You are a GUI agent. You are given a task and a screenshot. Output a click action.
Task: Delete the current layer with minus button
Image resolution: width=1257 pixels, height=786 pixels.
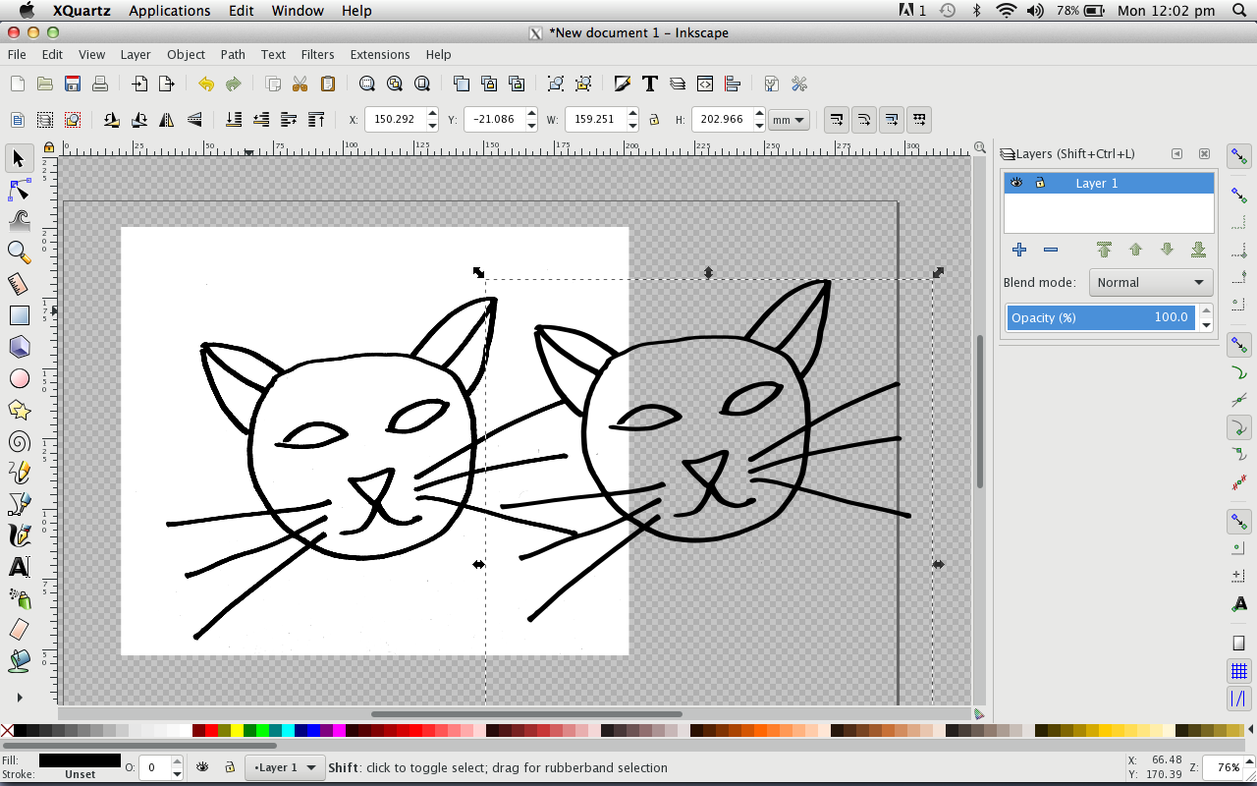(1051, 250)
